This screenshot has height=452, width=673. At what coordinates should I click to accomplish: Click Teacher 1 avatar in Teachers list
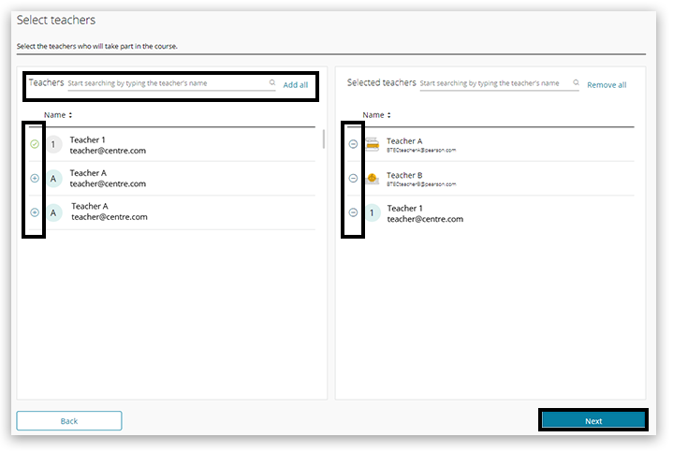(x=54, y=144)
